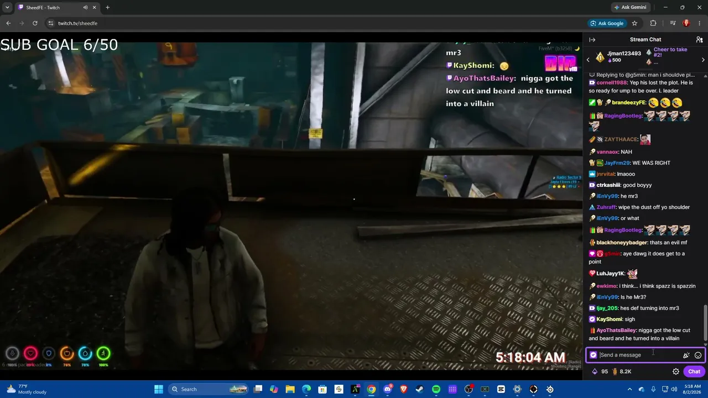Open the taskbar clock showing 5:18 AM

(693, 389)
